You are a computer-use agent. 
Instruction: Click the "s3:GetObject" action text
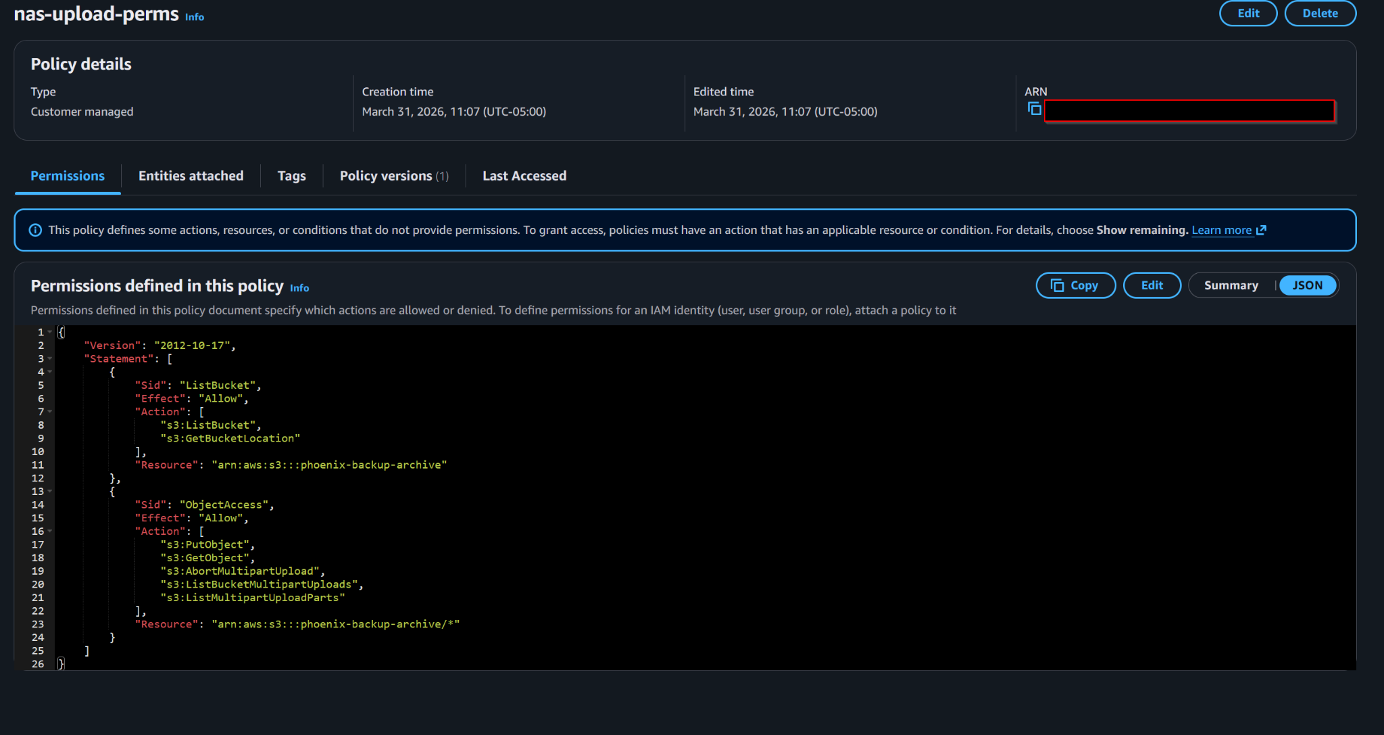click(205, 558)
